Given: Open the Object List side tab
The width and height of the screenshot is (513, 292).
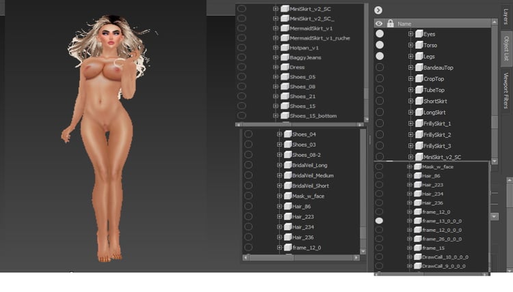Looking at the screenshot, I should [x=506, y=48].
